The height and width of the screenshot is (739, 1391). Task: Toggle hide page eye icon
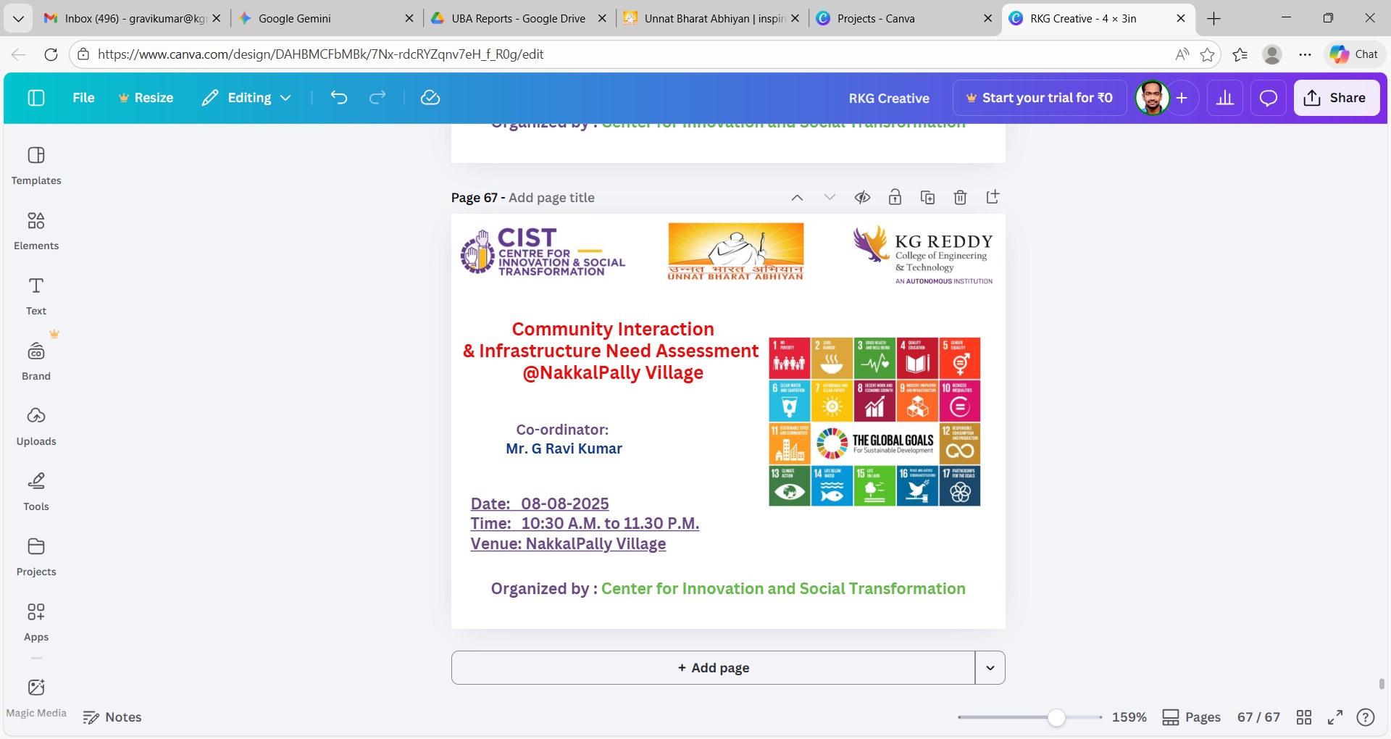862,197
